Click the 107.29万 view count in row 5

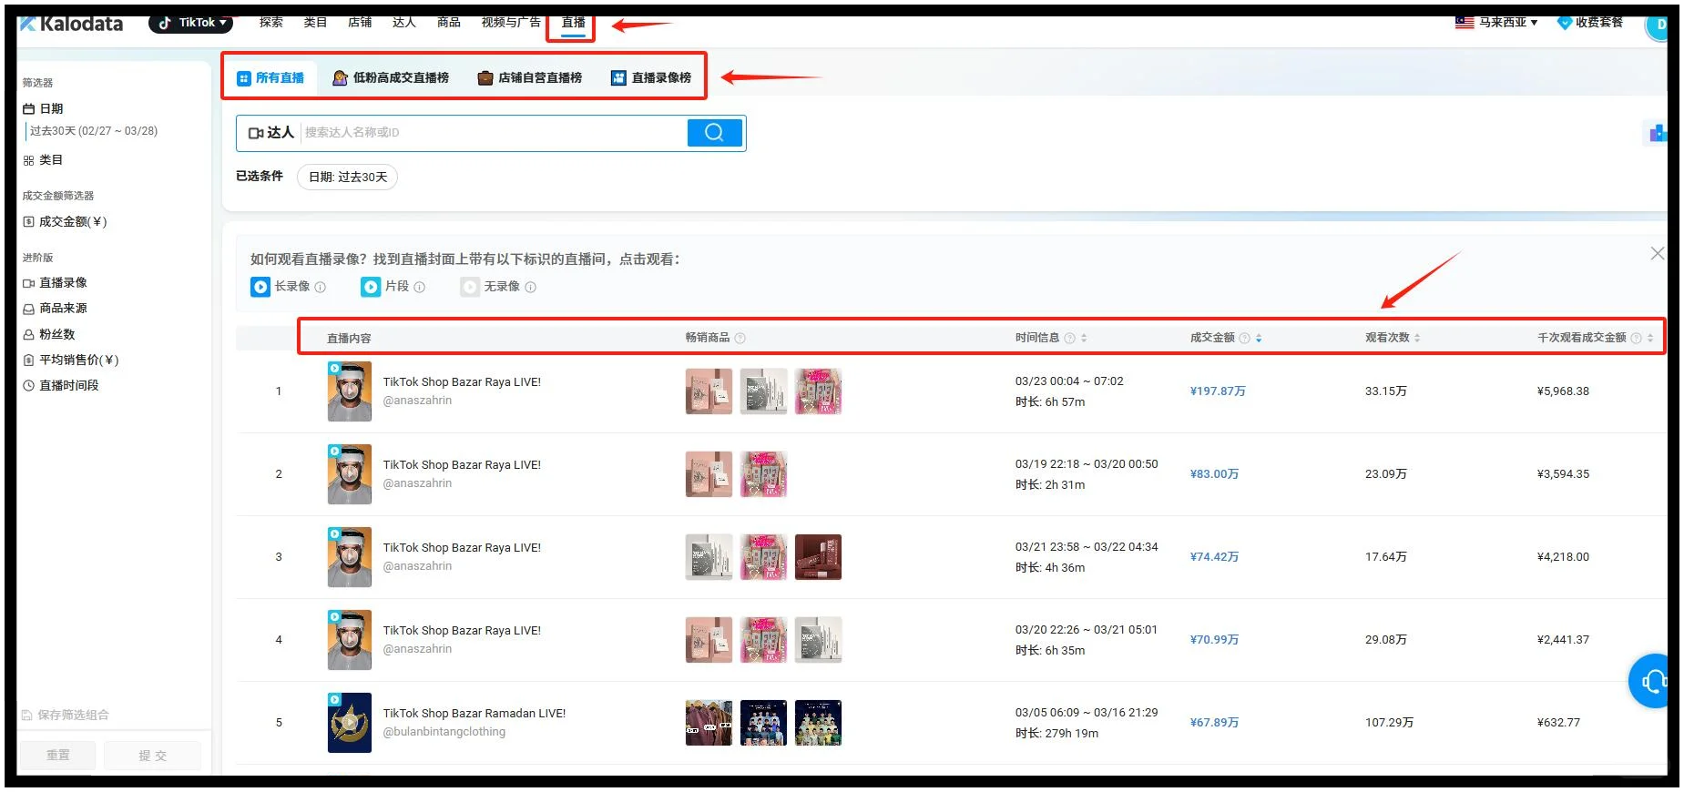[x=1389, y=723]
